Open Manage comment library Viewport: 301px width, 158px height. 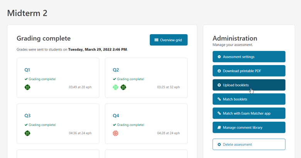pyautogui.click(x=249, y=128)
